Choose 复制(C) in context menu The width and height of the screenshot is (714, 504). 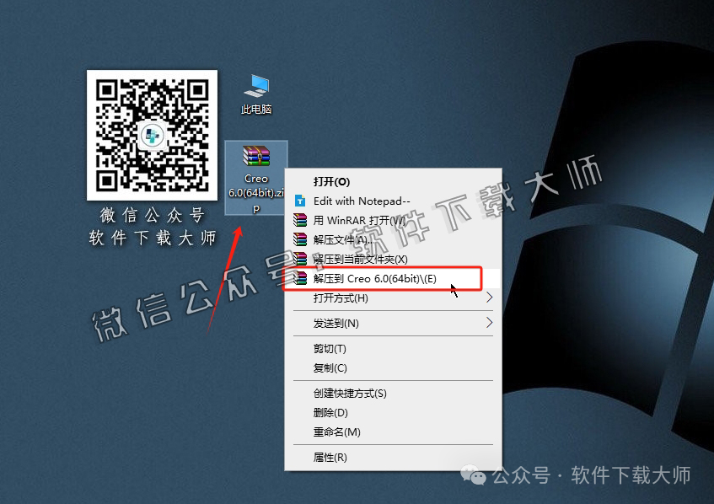coord(393,367)
